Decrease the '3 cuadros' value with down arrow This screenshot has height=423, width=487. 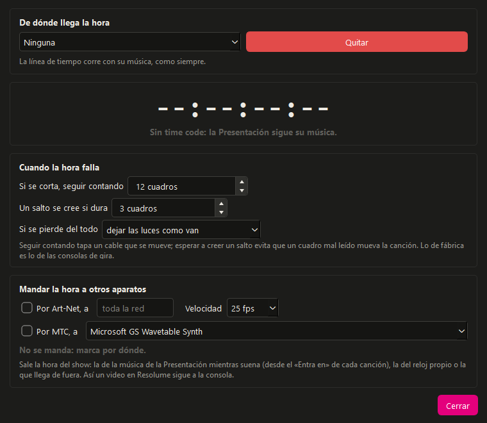tap(221, 212)
